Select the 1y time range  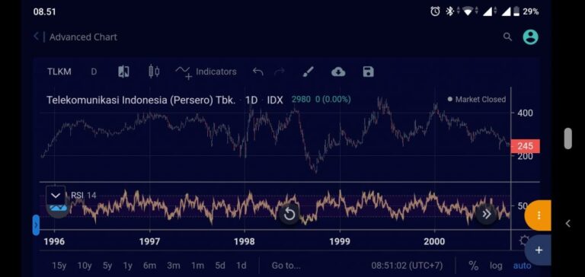tap(128, 266)
